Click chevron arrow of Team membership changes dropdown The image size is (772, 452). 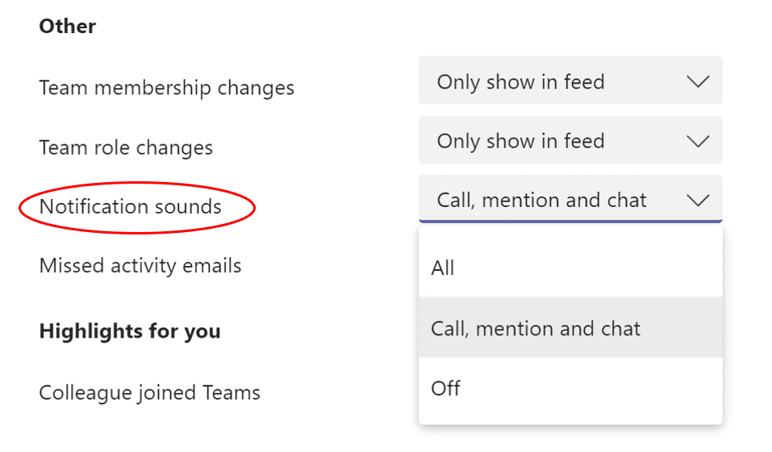coord(698,81)
